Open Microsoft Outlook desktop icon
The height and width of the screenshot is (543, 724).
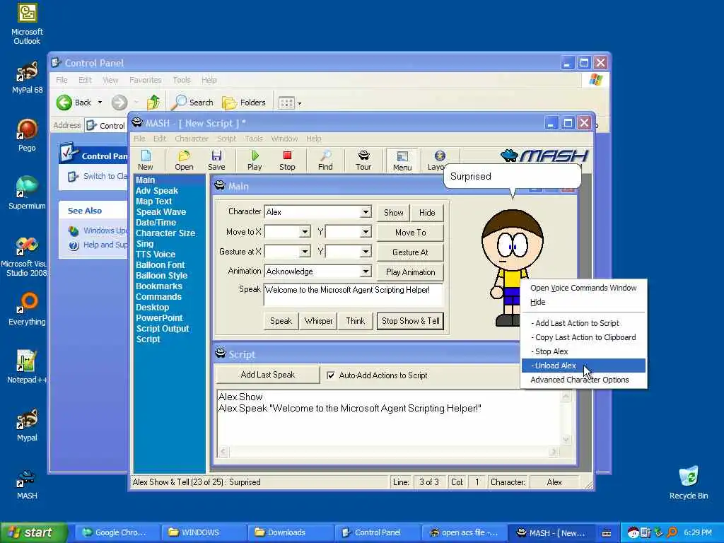click(27, 24)
